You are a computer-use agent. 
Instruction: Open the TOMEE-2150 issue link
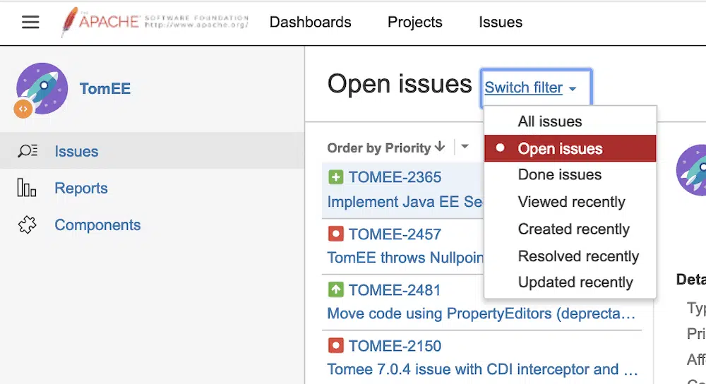point(395,346)
